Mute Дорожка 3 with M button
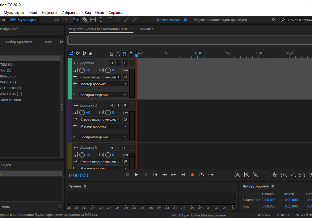The height and width of the screenshot is (218, 312). pyautogui.click(x=112, y=148)
